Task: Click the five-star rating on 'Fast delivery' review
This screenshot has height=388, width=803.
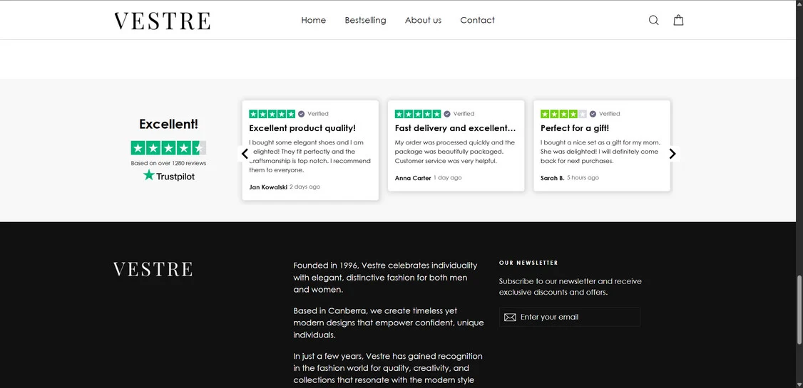Action: (418, 113)
